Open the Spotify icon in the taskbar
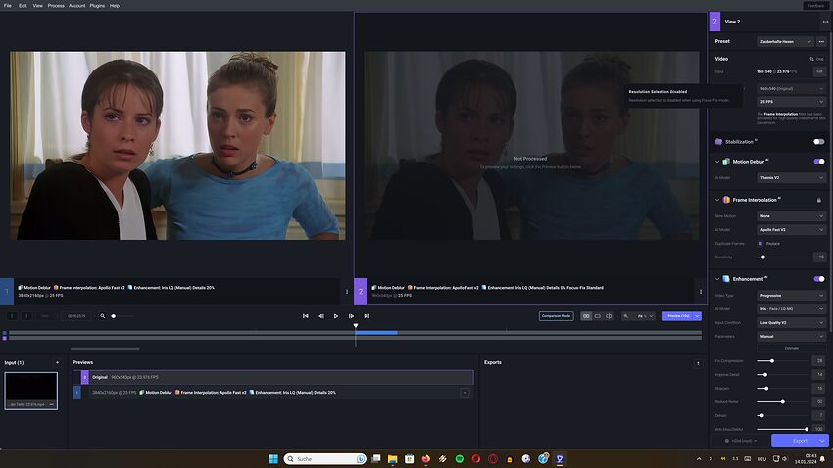 [x=459, y=458]
